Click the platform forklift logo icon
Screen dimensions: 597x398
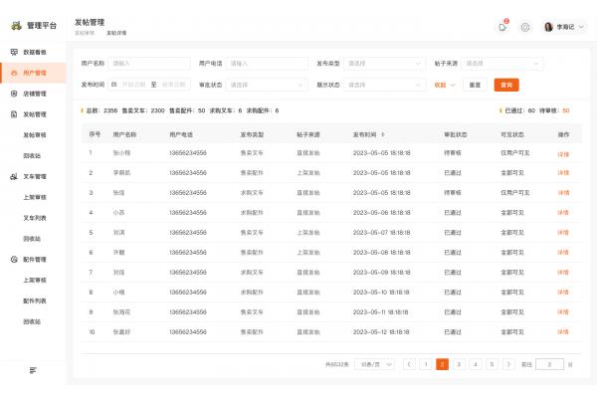(x=14, y=24)
